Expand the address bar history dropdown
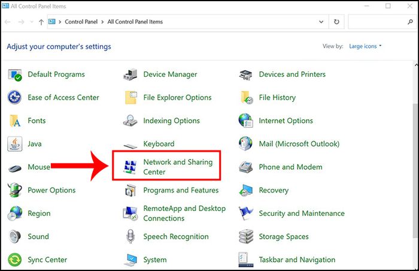This screenshot has height=271, width=419. (321, 22)
